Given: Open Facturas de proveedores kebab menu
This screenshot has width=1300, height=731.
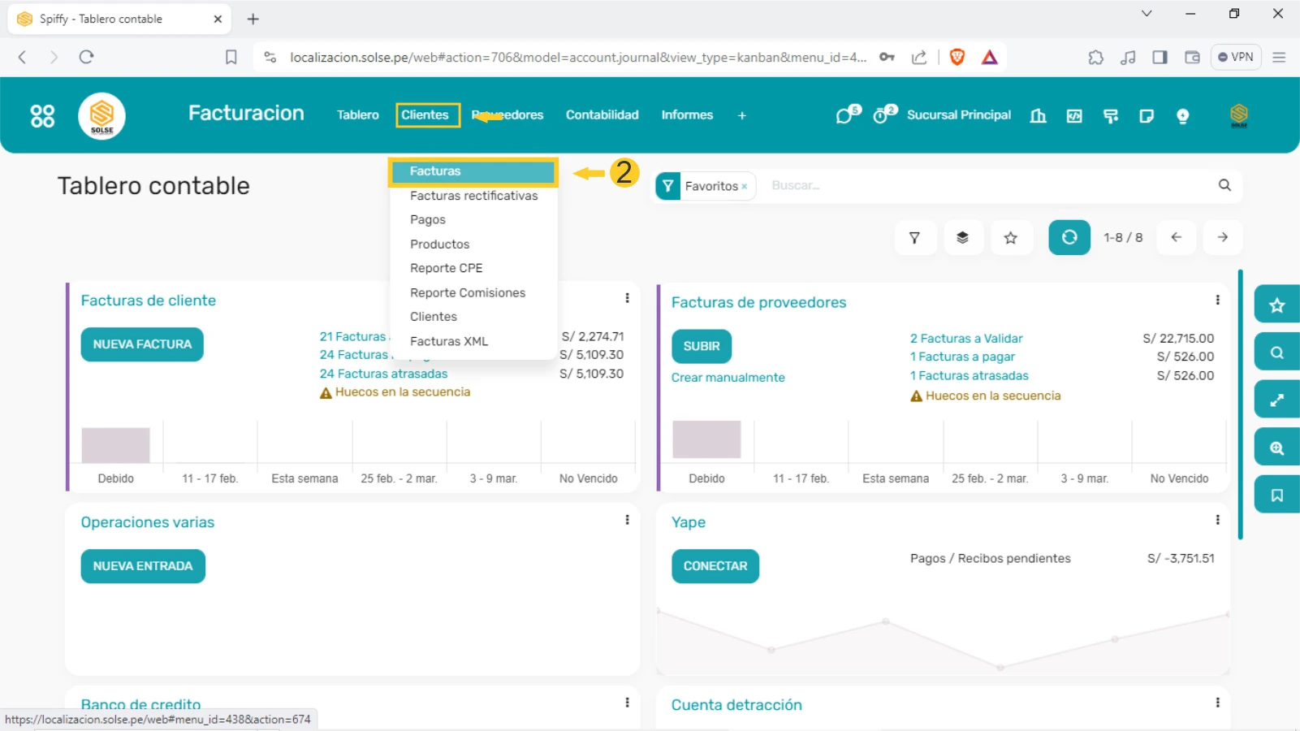Looking at the screenshot, I should pos(1217,300).
